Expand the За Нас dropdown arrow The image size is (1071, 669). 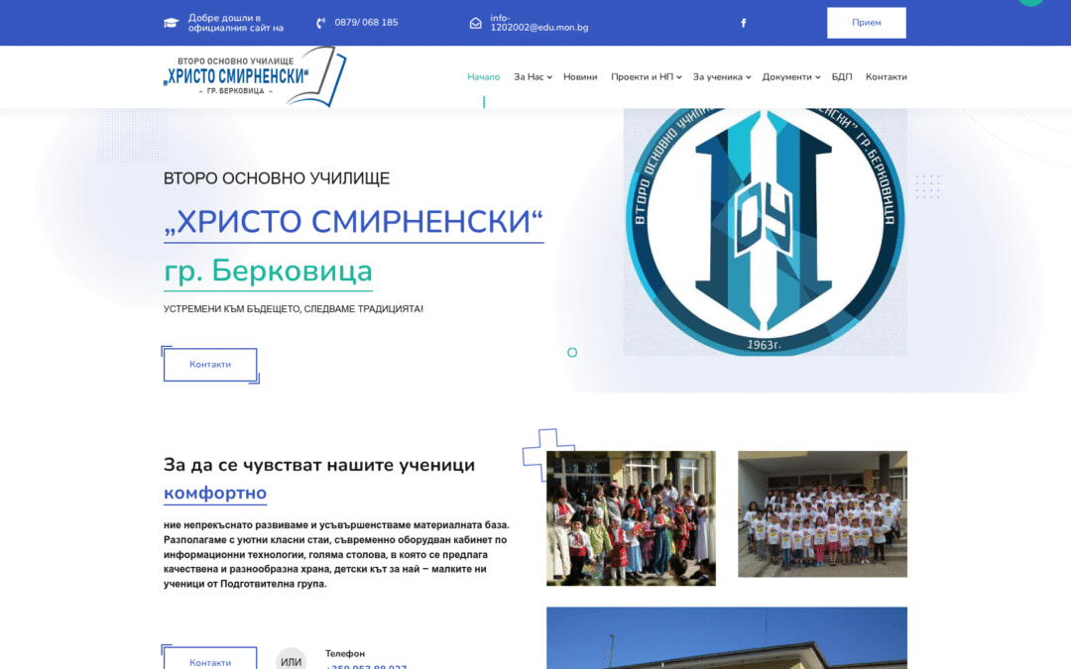[x=549, y=78]
